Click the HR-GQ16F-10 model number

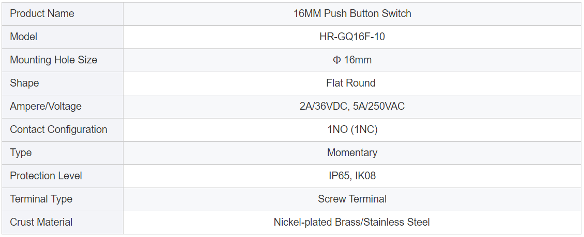pyautogui.click(x=352, y=37)
